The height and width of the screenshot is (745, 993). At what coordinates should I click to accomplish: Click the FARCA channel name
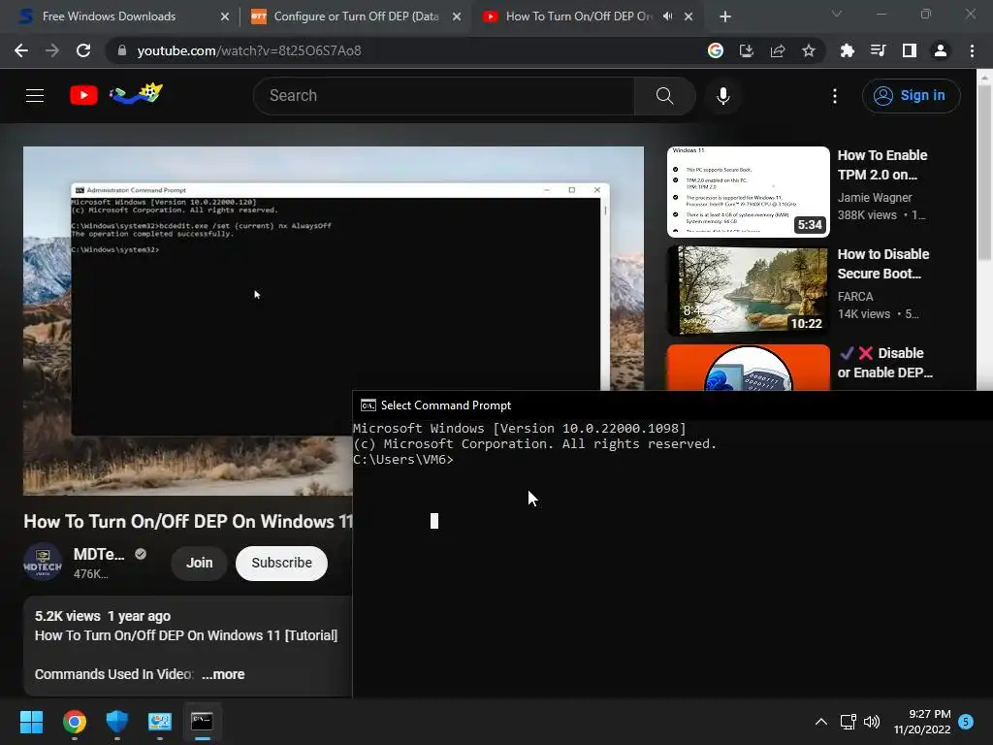click(x=855, y=297)
